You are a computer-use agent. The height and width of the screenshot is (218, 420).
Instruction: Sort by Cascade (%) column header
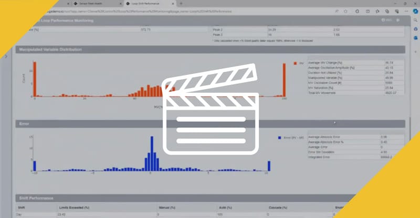pos(278,208)
